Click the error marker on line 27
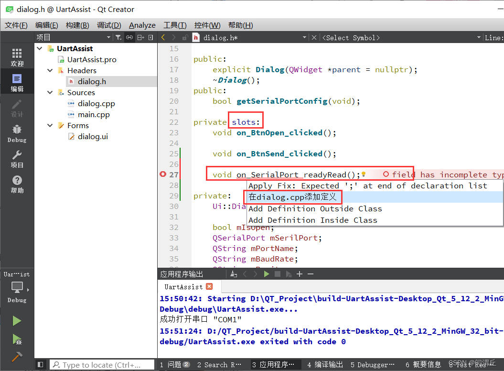Viewport: 504px width, 371px height. tap(163, 174)
